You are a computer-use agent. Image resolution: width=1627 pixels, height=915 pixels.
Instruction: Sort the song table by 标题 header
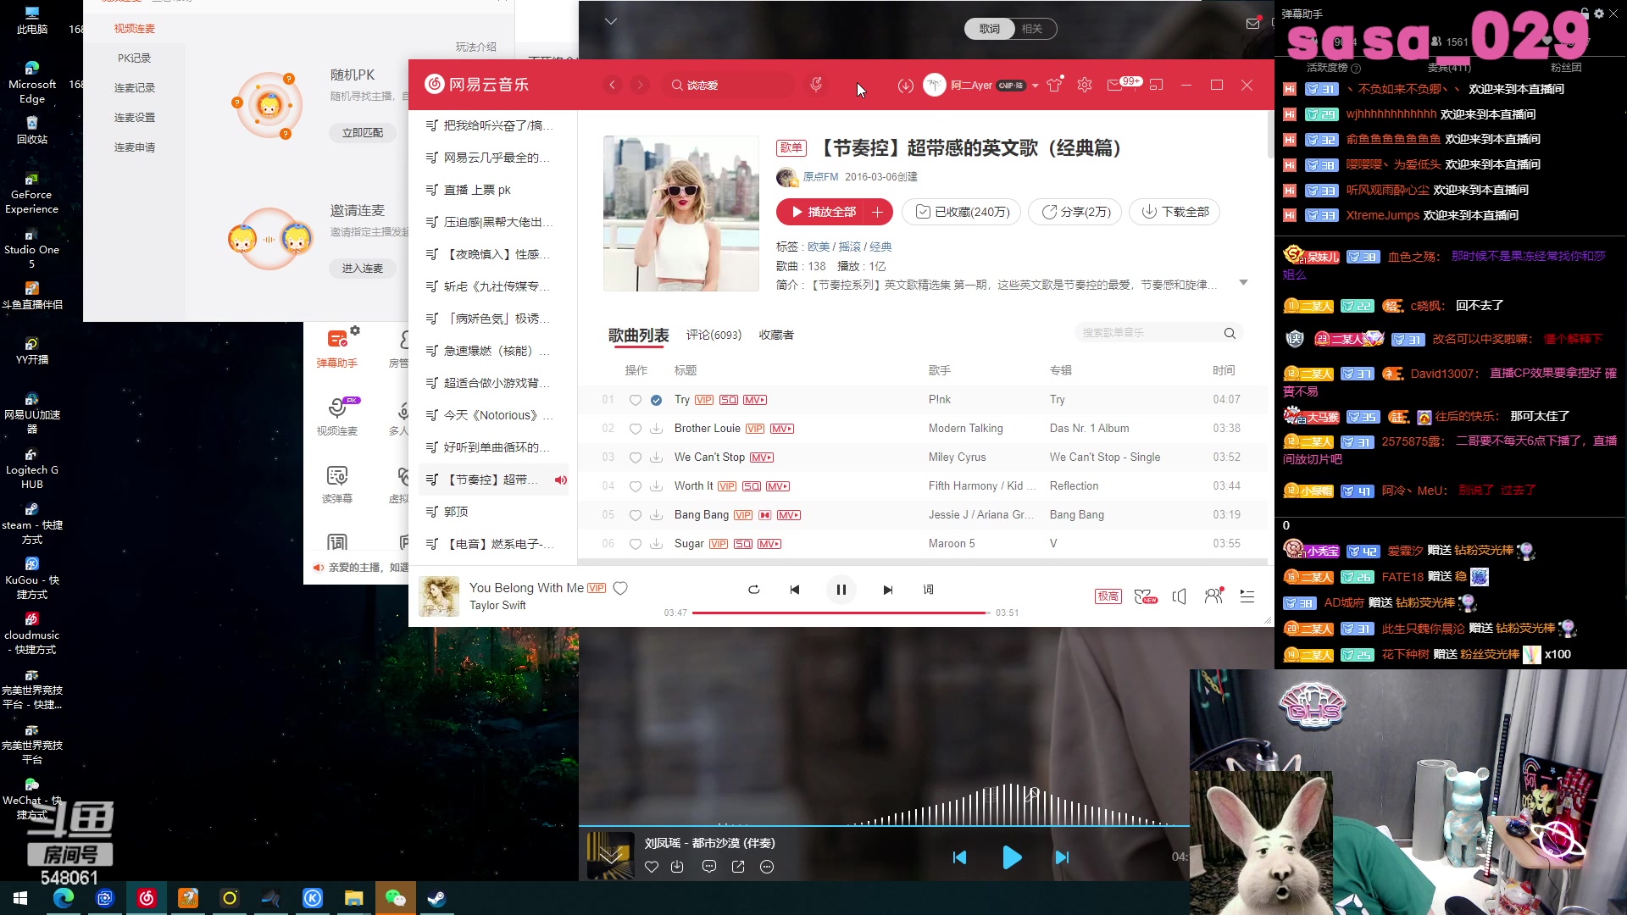685,370
